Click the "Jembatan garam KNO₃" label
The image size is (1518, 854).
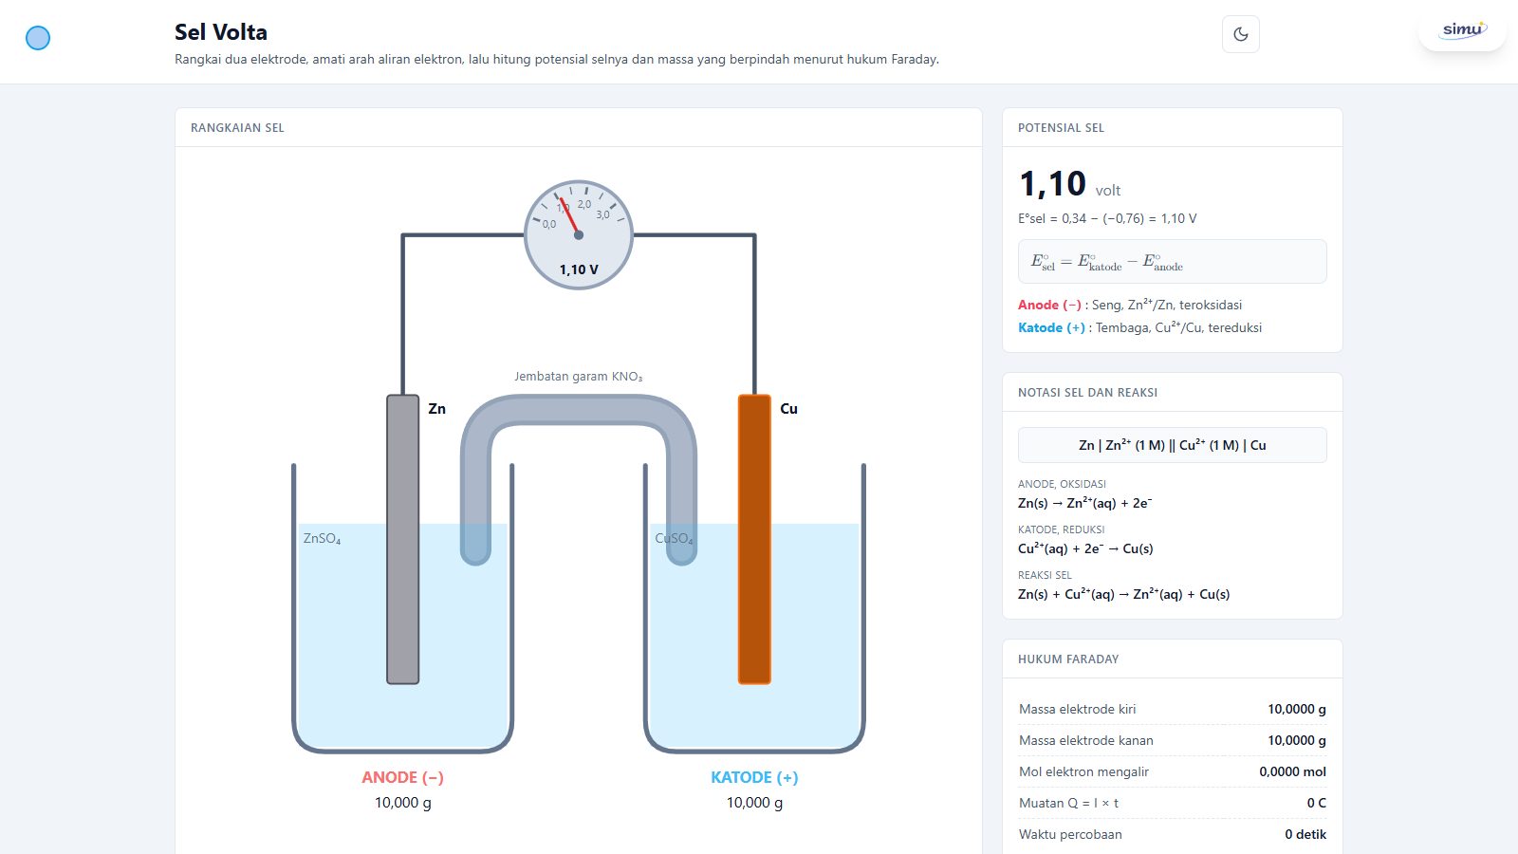click(579, 377)
